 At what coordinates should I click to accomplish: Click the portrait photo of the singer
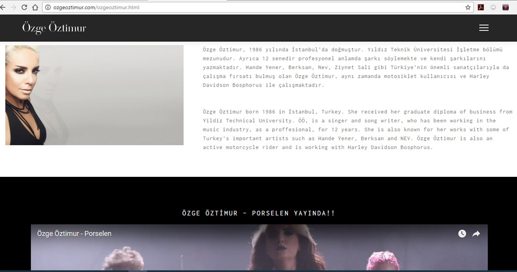(94, 95)
